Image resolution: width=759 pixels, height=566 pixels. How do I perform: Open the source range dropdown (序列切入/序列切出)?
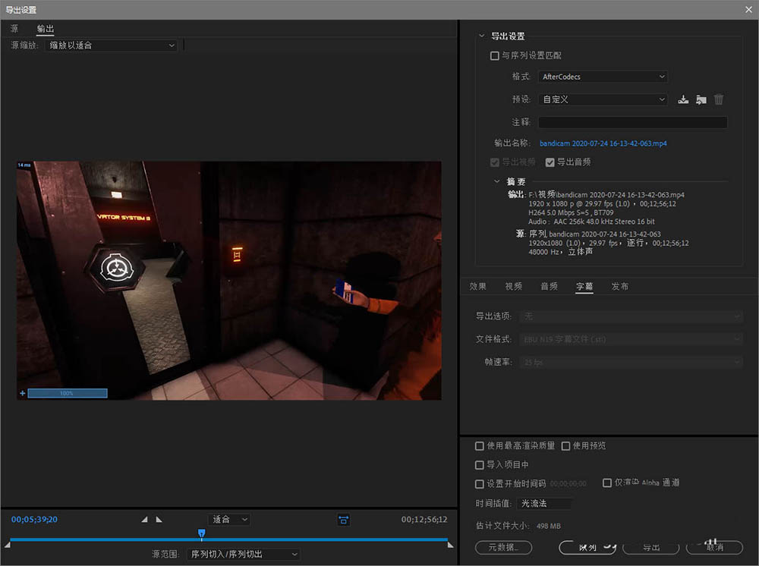tap(244, 555)
